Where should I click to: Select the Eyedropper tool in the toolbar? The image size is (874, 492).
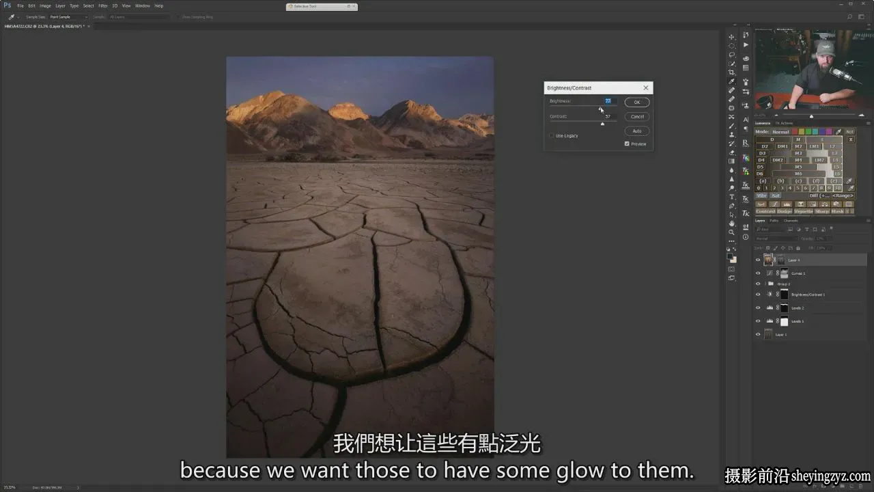732,81
